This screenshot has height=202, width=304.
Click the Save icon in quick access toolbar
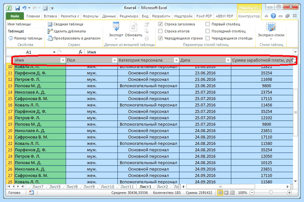tap(17, 8)
